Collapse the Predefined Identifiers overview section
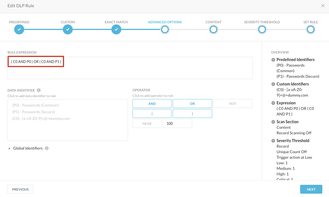 point(273,60)
